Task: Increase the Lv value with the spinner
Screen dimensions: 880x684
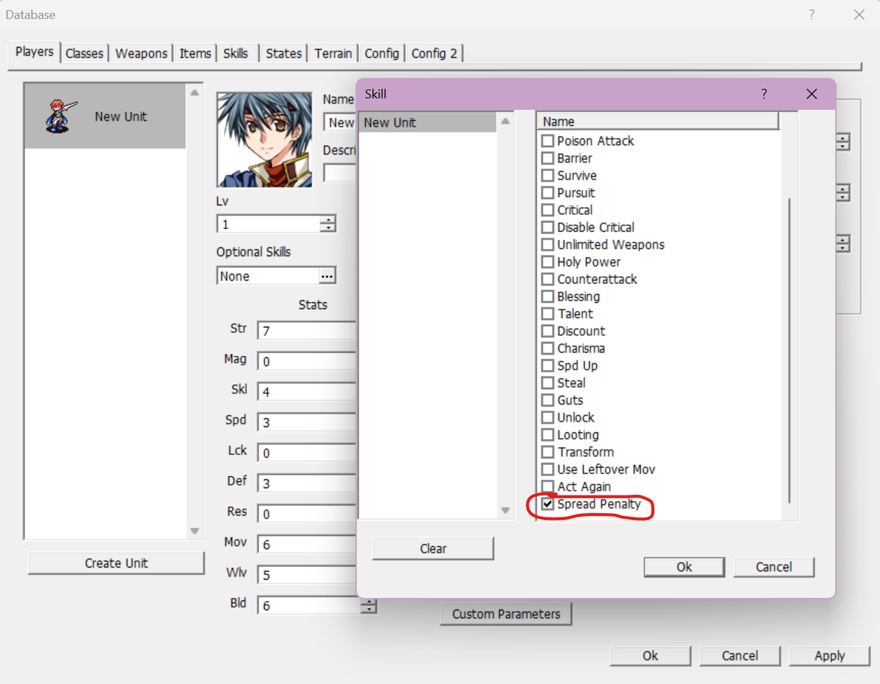Action: [x=328, y=220]
